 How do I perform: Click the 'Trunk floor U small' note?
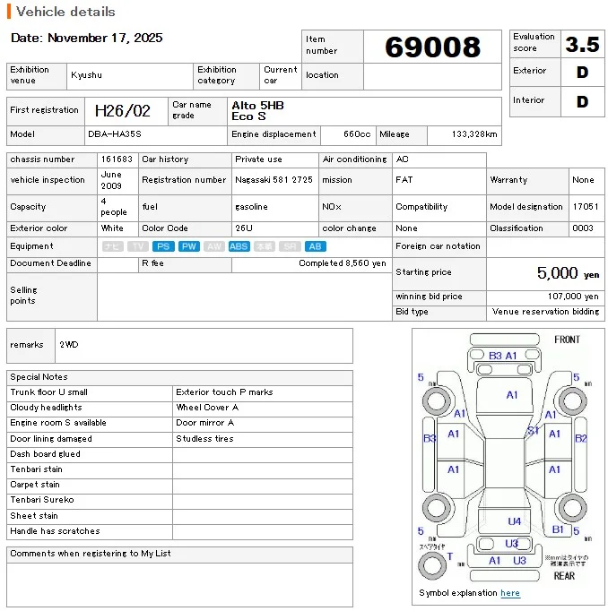48,392
